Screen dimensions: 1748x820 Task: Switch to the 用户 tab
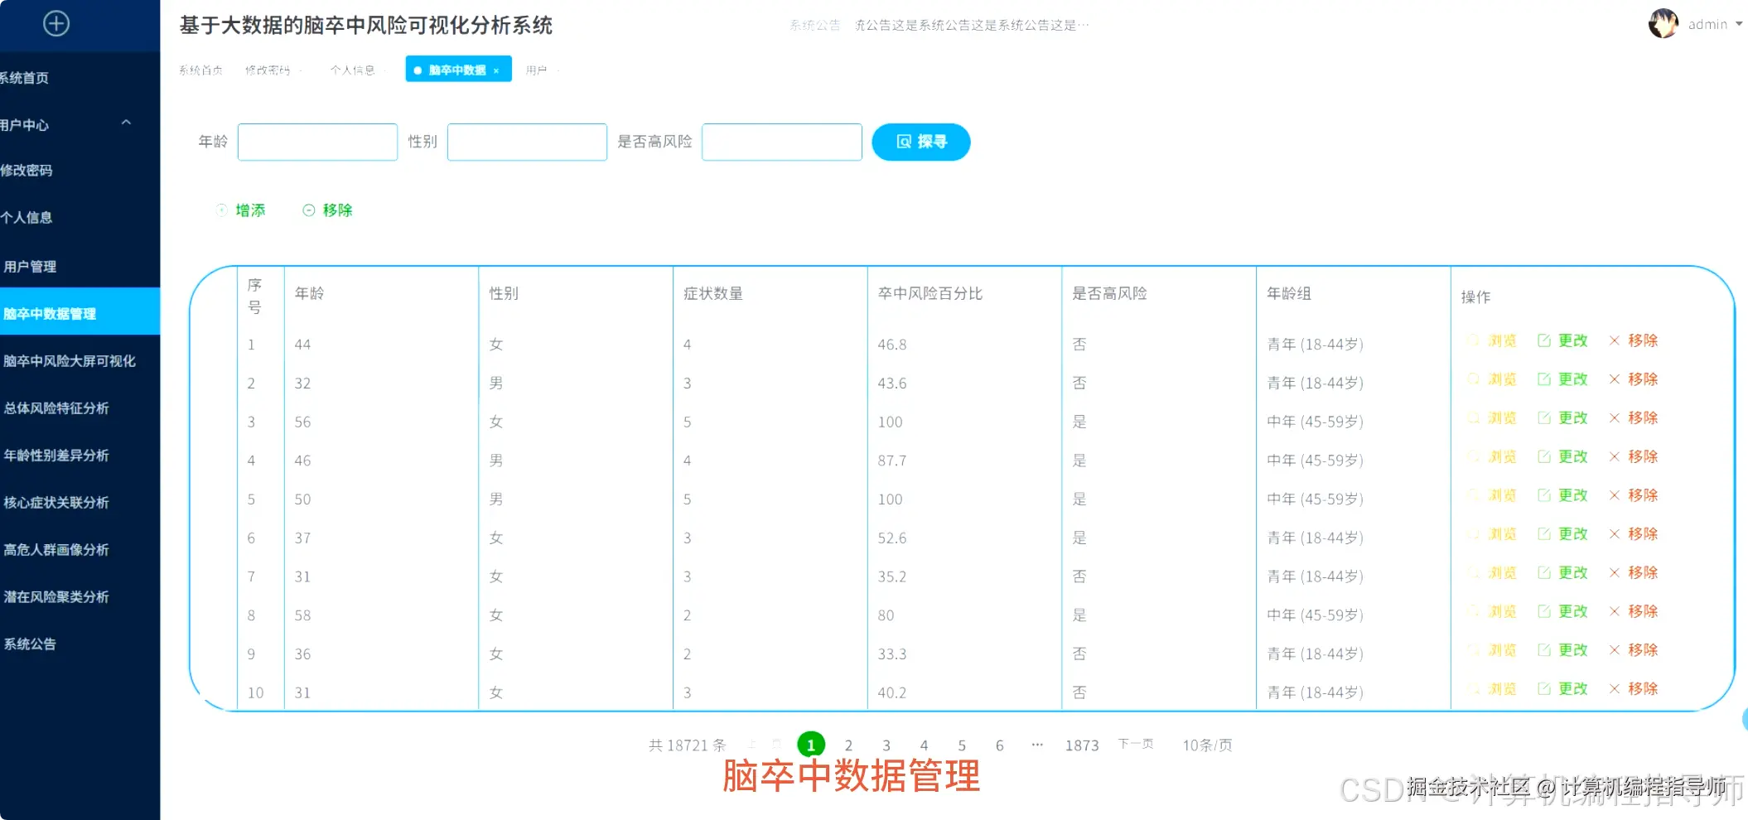536,70
